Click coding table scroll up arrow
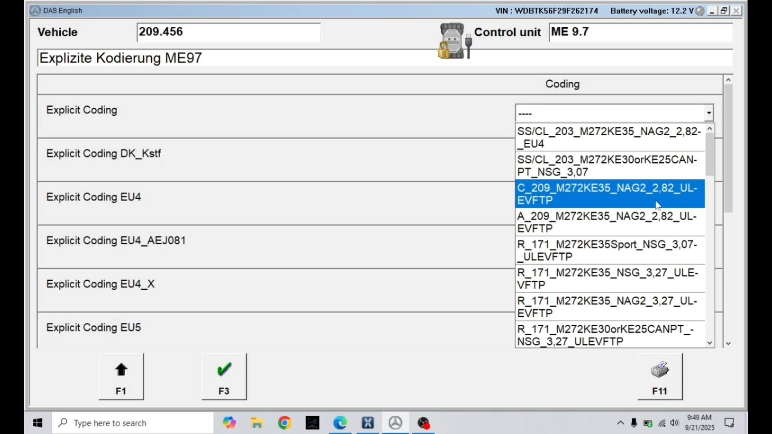Screen dimensions: 772x434 (x=728, y=80)
